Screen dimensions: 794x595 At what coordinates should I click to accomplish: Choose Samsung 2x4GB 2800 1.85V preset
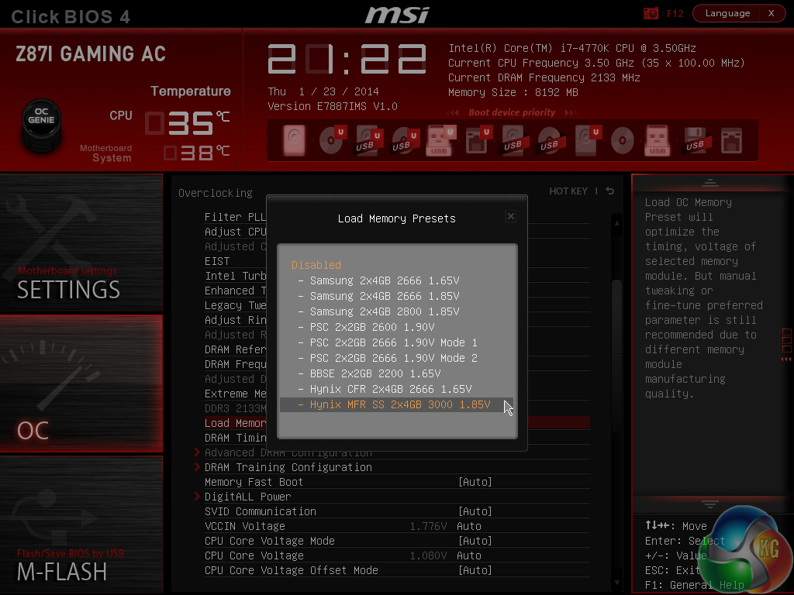pyautogui.click(x=385, y=311)
